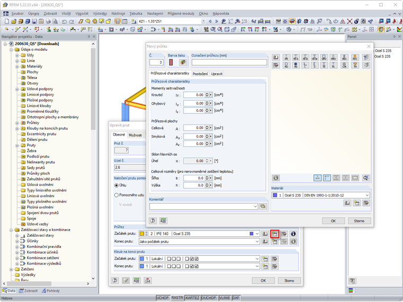Click the Šířka b value field

194,178
